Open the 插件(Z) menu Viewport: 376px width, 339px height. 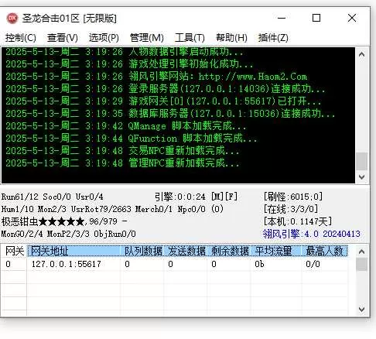pyautogui.click(x=273, y=38)
